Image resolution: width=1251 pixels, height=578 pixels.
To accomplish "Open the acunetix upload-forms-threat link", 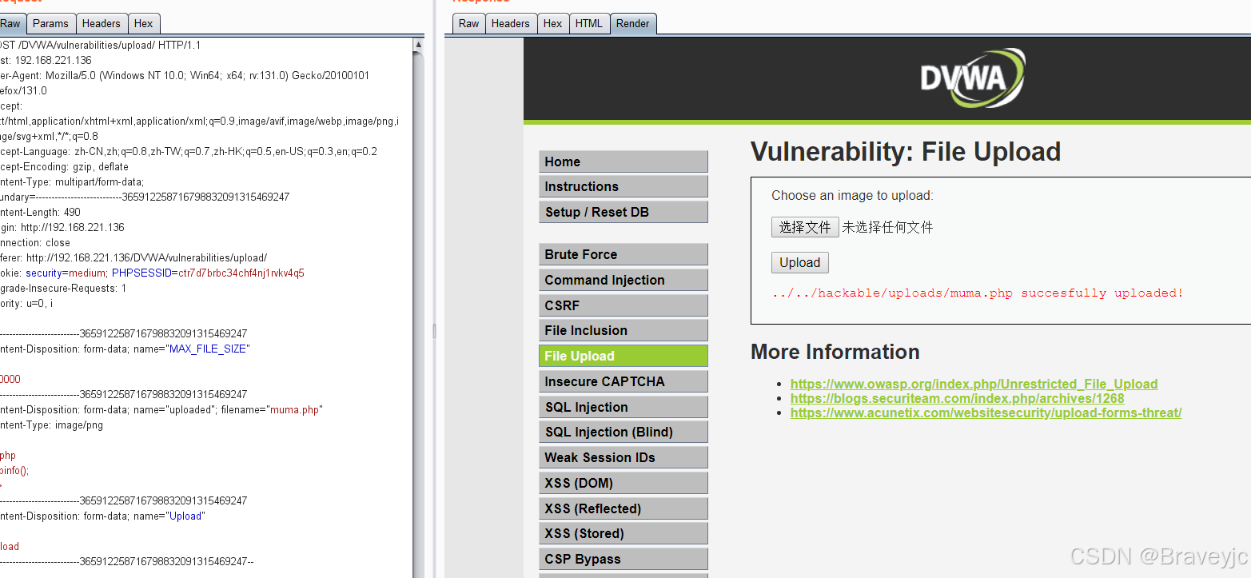I will click(x=986, y=413).
